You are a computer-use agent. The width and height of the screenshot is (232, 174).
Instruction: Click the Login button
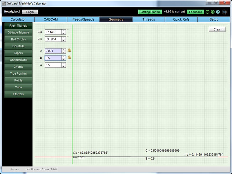coord(29,12)
